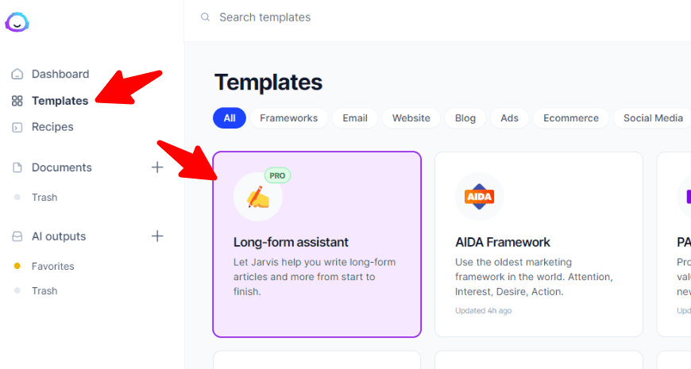Show Social Media templates
This screenshot has height=369, width=691.
(653, 118)
